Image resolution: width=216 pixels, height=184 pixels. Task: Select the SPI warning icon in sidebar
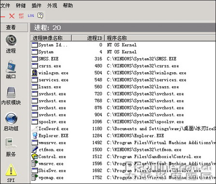[x=11, y=170]
